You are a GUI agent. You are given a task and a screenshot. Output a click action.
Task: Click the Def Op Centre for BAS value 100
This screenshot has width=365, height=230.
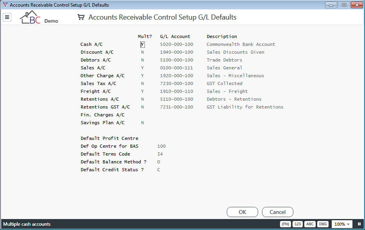click(x=161, y=146)
